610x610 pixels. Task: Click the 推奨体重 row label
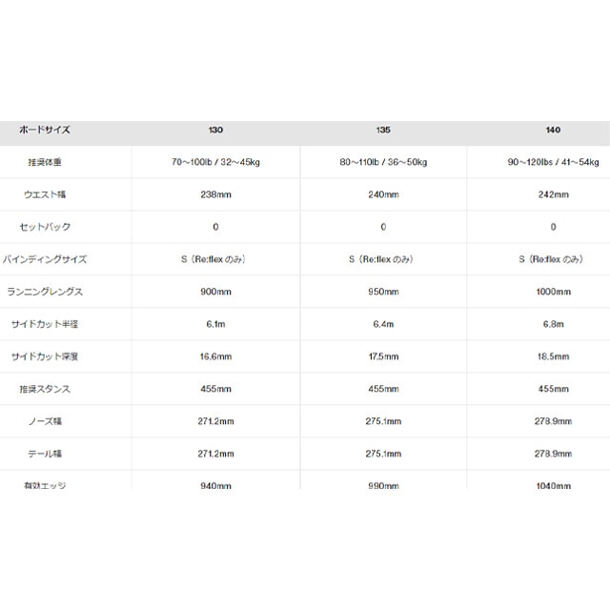point(46,162)
